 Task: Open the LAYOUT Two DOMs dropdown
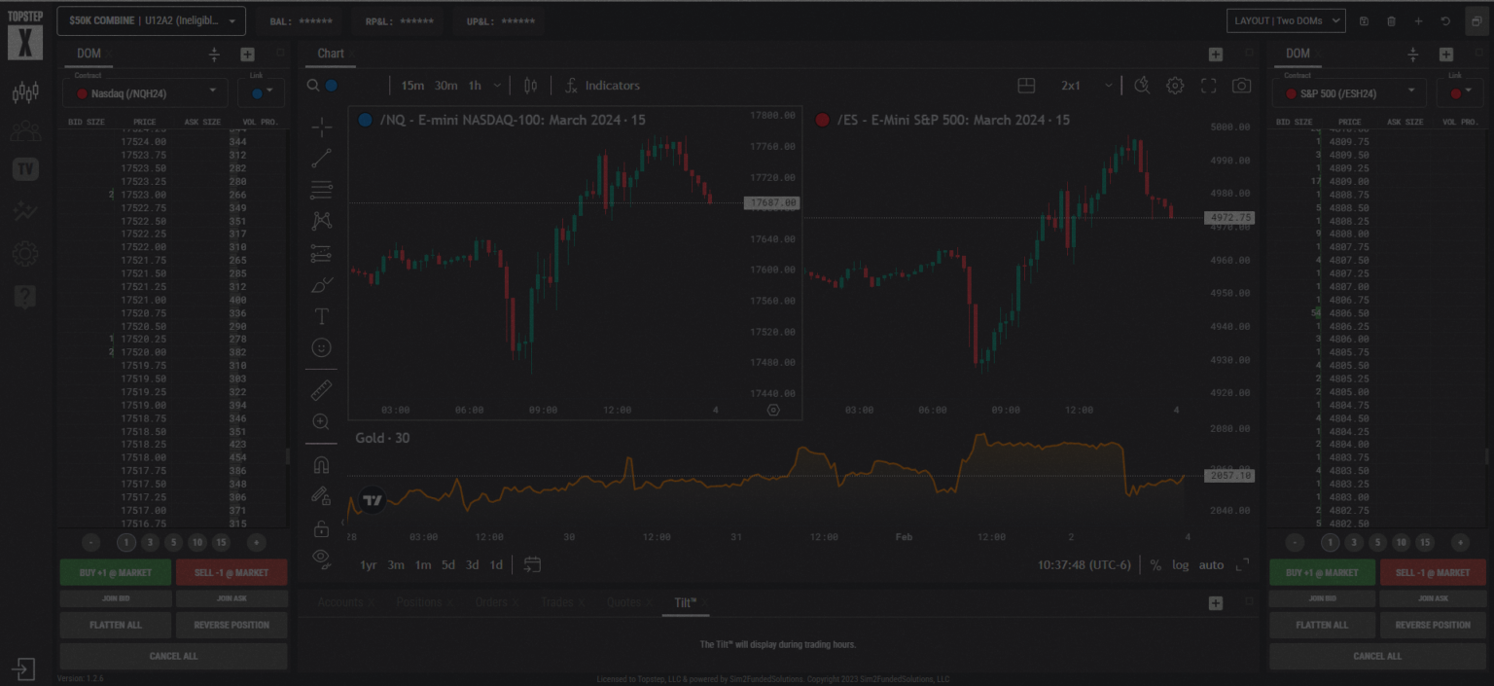click(1286, 19)
